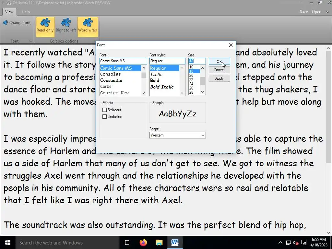Click document scrollbar up arrow

coord(329,48)
